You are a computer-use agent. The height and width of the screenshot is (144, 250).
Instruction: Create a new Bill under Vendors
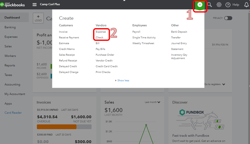point(97,43)
